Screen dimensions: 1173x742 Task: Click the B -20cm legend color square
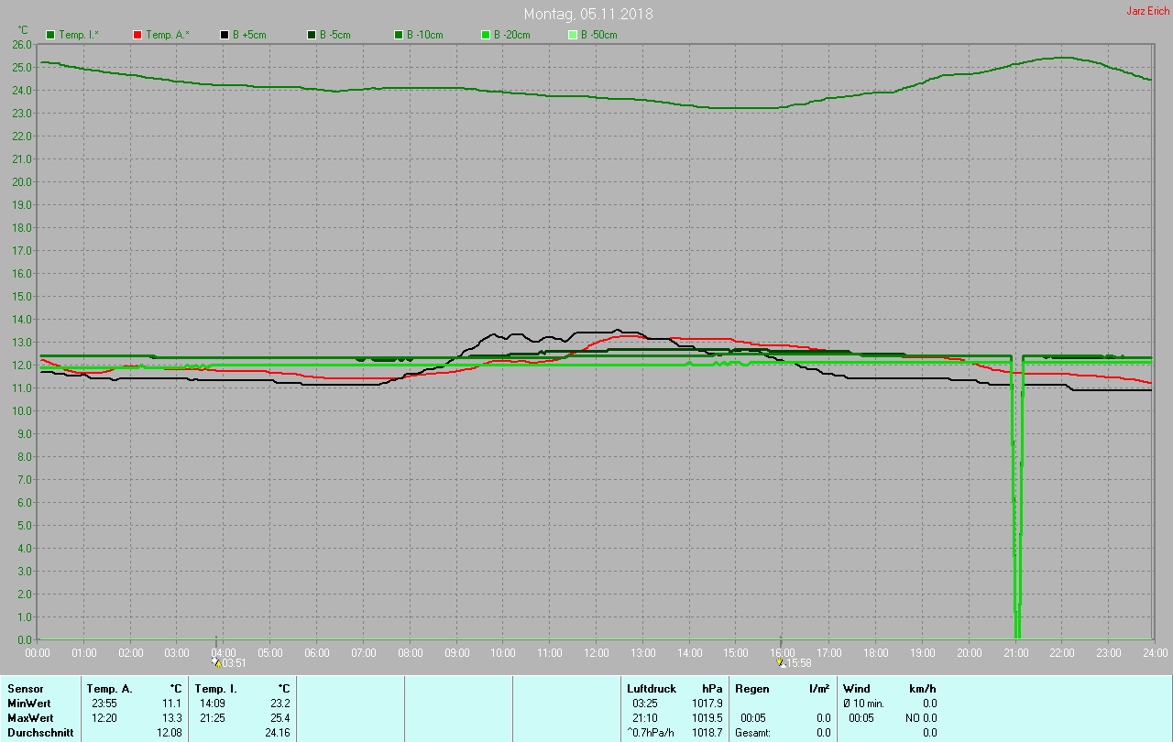pos(486,35)
